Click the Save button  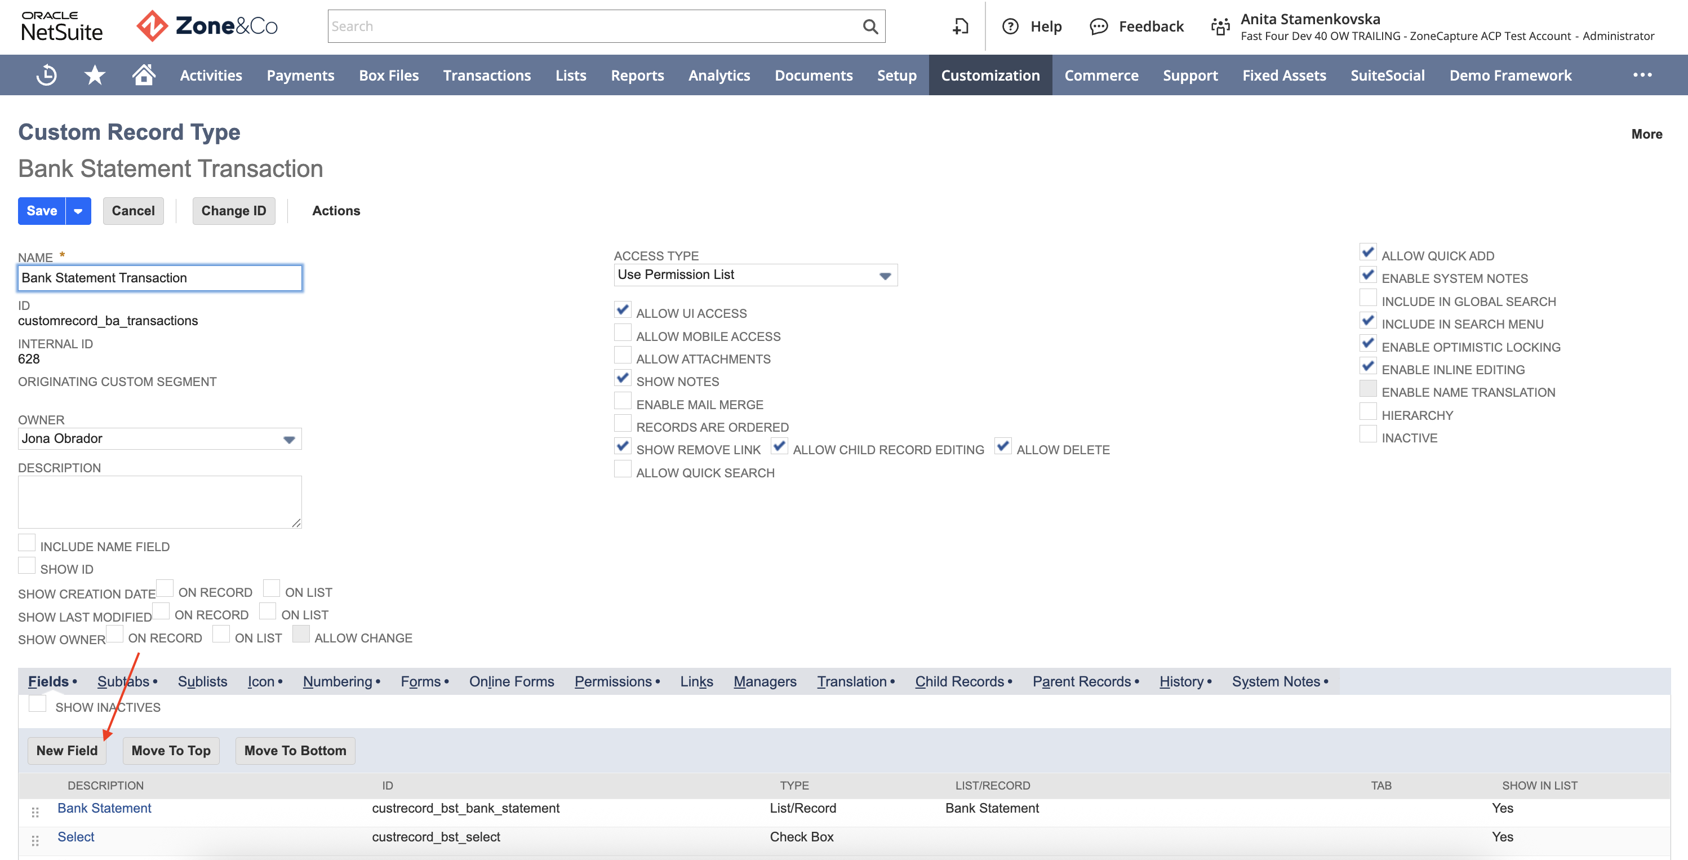pyautogui.click(x=42, y=211)
